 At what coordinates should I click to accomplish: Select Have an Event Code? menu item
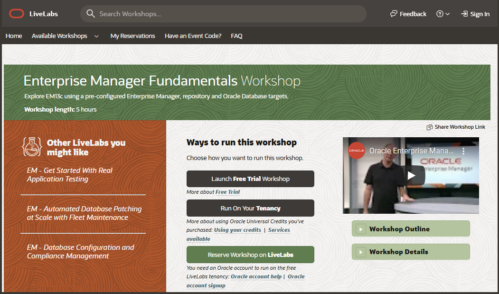[193, 36]
